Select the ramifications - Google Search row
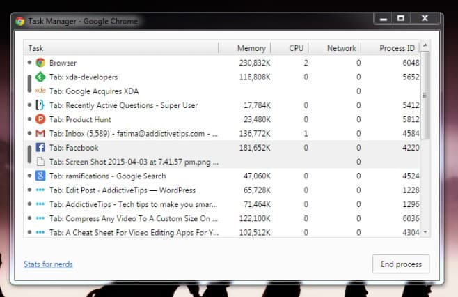 click(222, 176)
